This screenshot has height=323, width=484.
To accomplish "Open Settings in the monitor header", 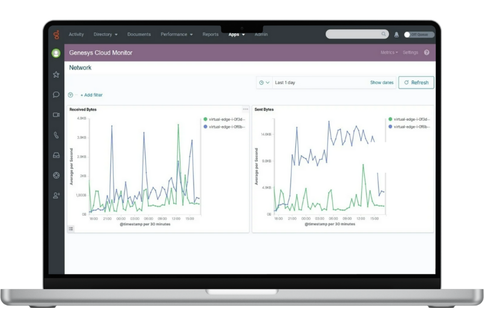I will 410,53.
